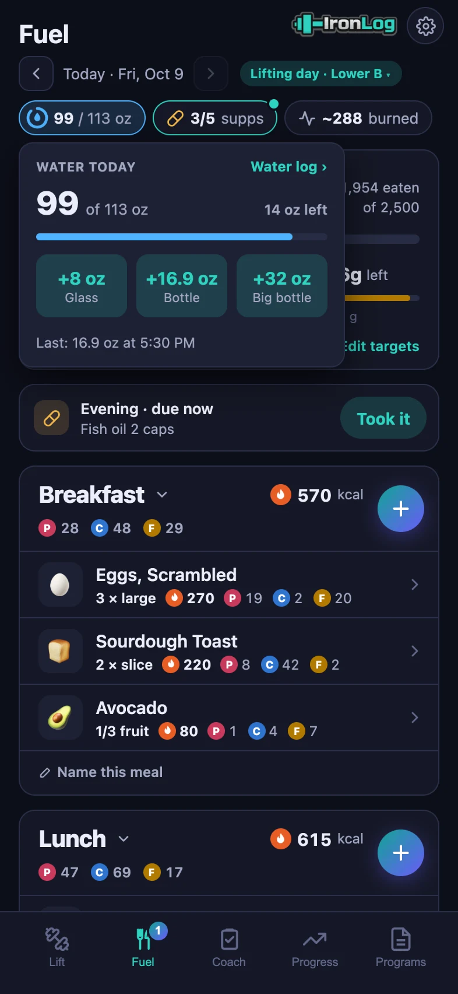Toggle the ~288 burned chip
Viewport: 458px width, 994px height.
[358, 118]
